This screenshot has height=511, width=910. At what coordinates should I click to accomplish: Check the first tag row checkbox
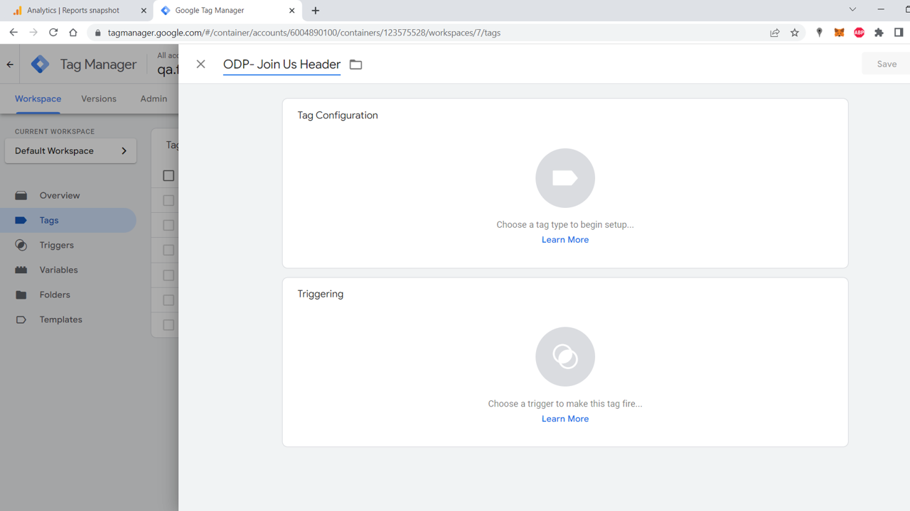pyautogui.click(x=168, y=200)
